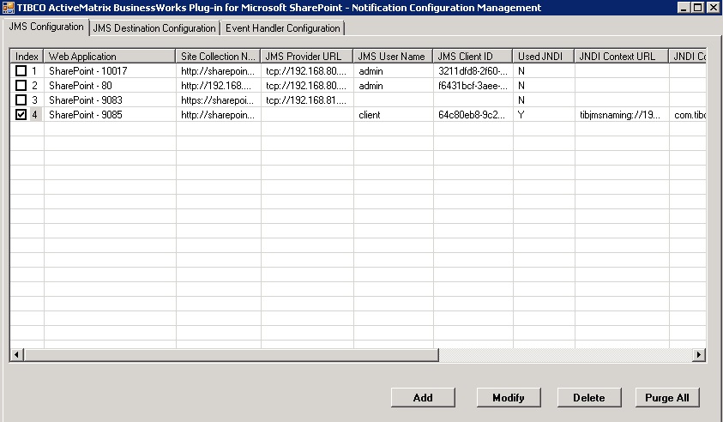Click the 'tibjmsnaming://19...' context URL cell
The image size is (723, 422).
622,114
